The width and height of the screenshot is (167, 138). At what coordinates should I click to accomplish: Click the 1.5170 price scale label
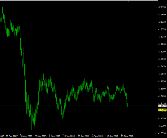(x=162, y=104)
